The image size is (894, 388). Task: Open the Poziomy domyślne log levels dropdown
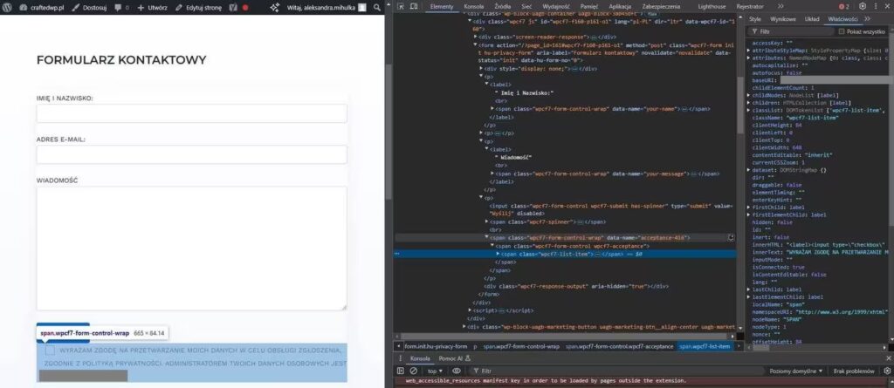pyautogui.click(x=796, y=371)
